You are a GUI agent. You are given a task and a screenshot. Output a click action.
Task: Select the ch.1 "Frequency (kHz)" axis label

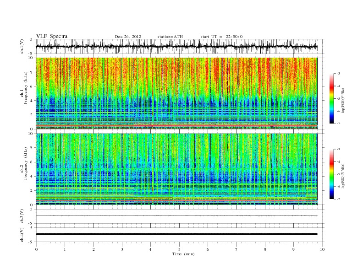pyautogui.click(x=25, y=88)
